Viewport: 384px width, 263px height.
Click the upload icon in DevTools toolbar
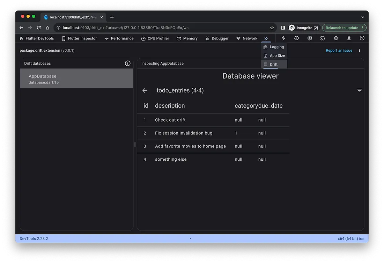point(349,38)
